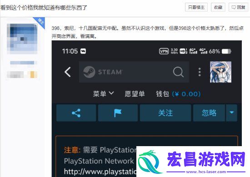Click the 忽略 button
This screenshot has height=177, width=250.
pos(209,113)
